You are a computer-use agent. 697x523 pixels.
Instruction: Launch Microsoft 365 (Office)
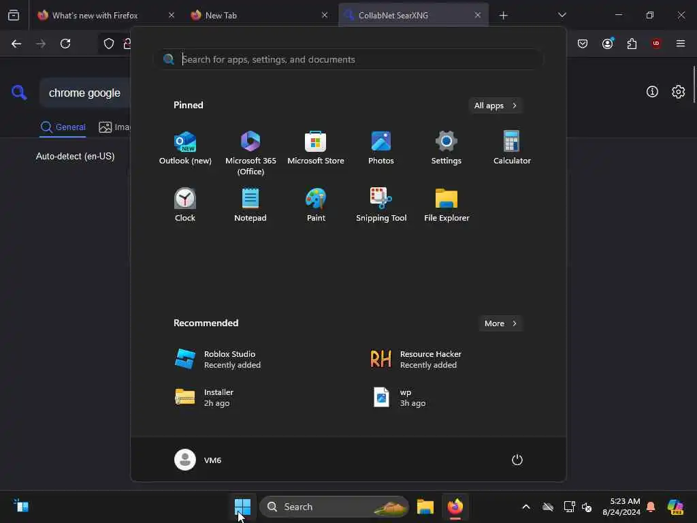(x=250, y=153)
